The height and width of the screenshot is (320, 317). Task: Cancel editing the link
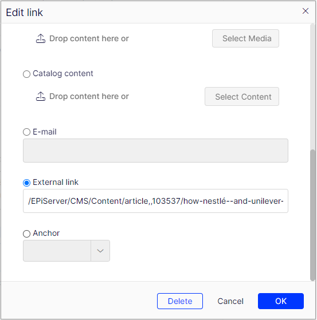(230, 301)
